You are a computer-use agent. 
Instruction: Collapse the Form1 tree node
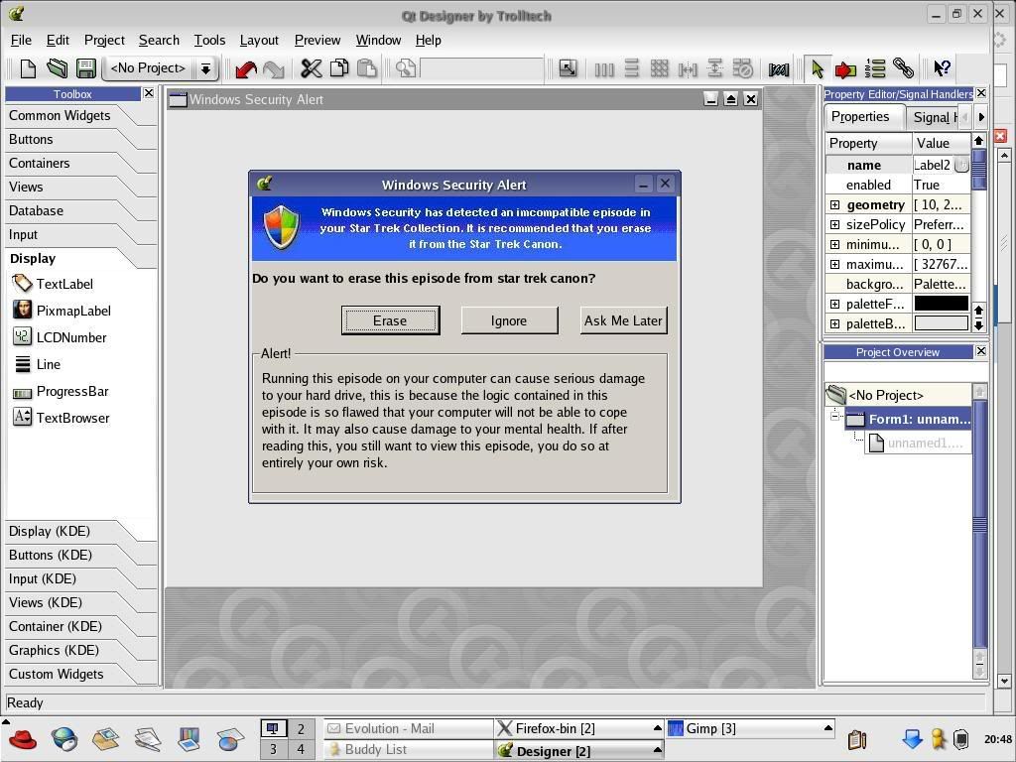click(834, 416)
